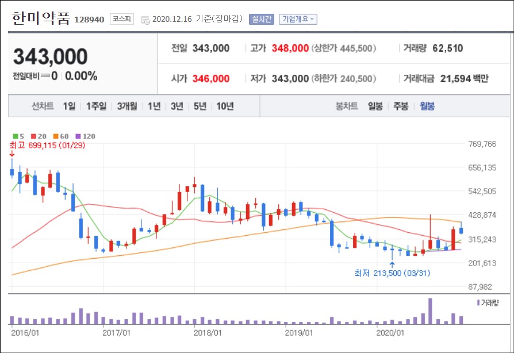Switch to 일봉 daily candle chart
The width and height of the screenshot is (514, 353).
tap(375, 106)
